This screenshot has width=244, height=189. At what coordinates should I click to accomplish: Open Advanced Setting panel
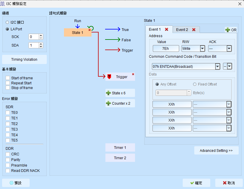coord(216,150)
